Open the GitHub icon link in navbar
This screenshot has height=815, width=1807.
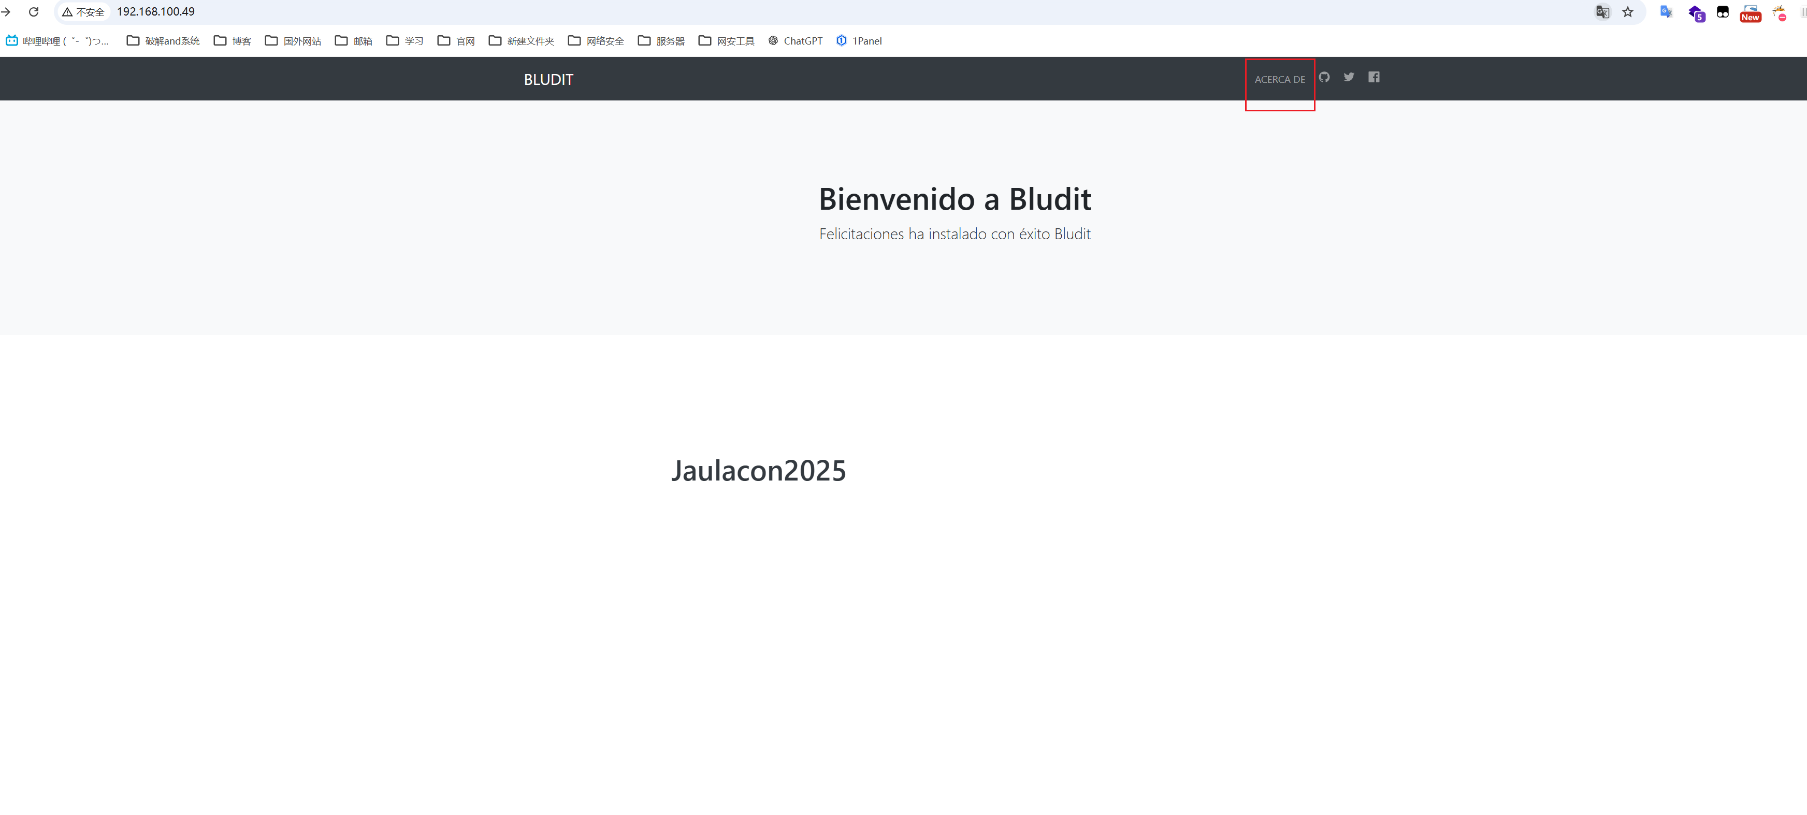click(x=1324, y=77)
